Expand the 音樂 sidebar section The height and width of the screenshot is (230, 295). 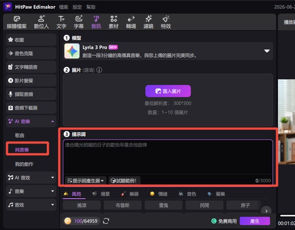click(31, 191)
